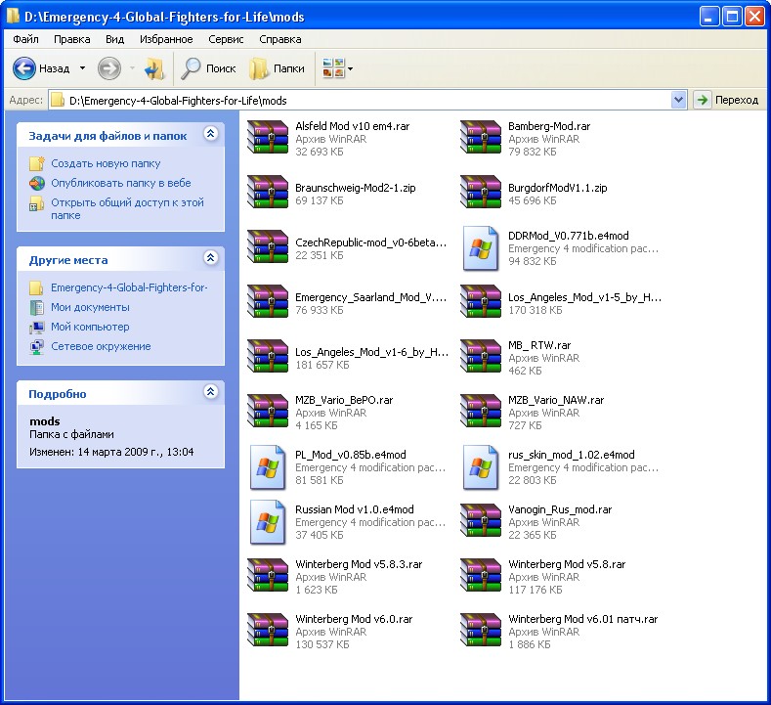Select the MB_RTW.rar archive icon

pyautogui.click(x=481, y=356)
